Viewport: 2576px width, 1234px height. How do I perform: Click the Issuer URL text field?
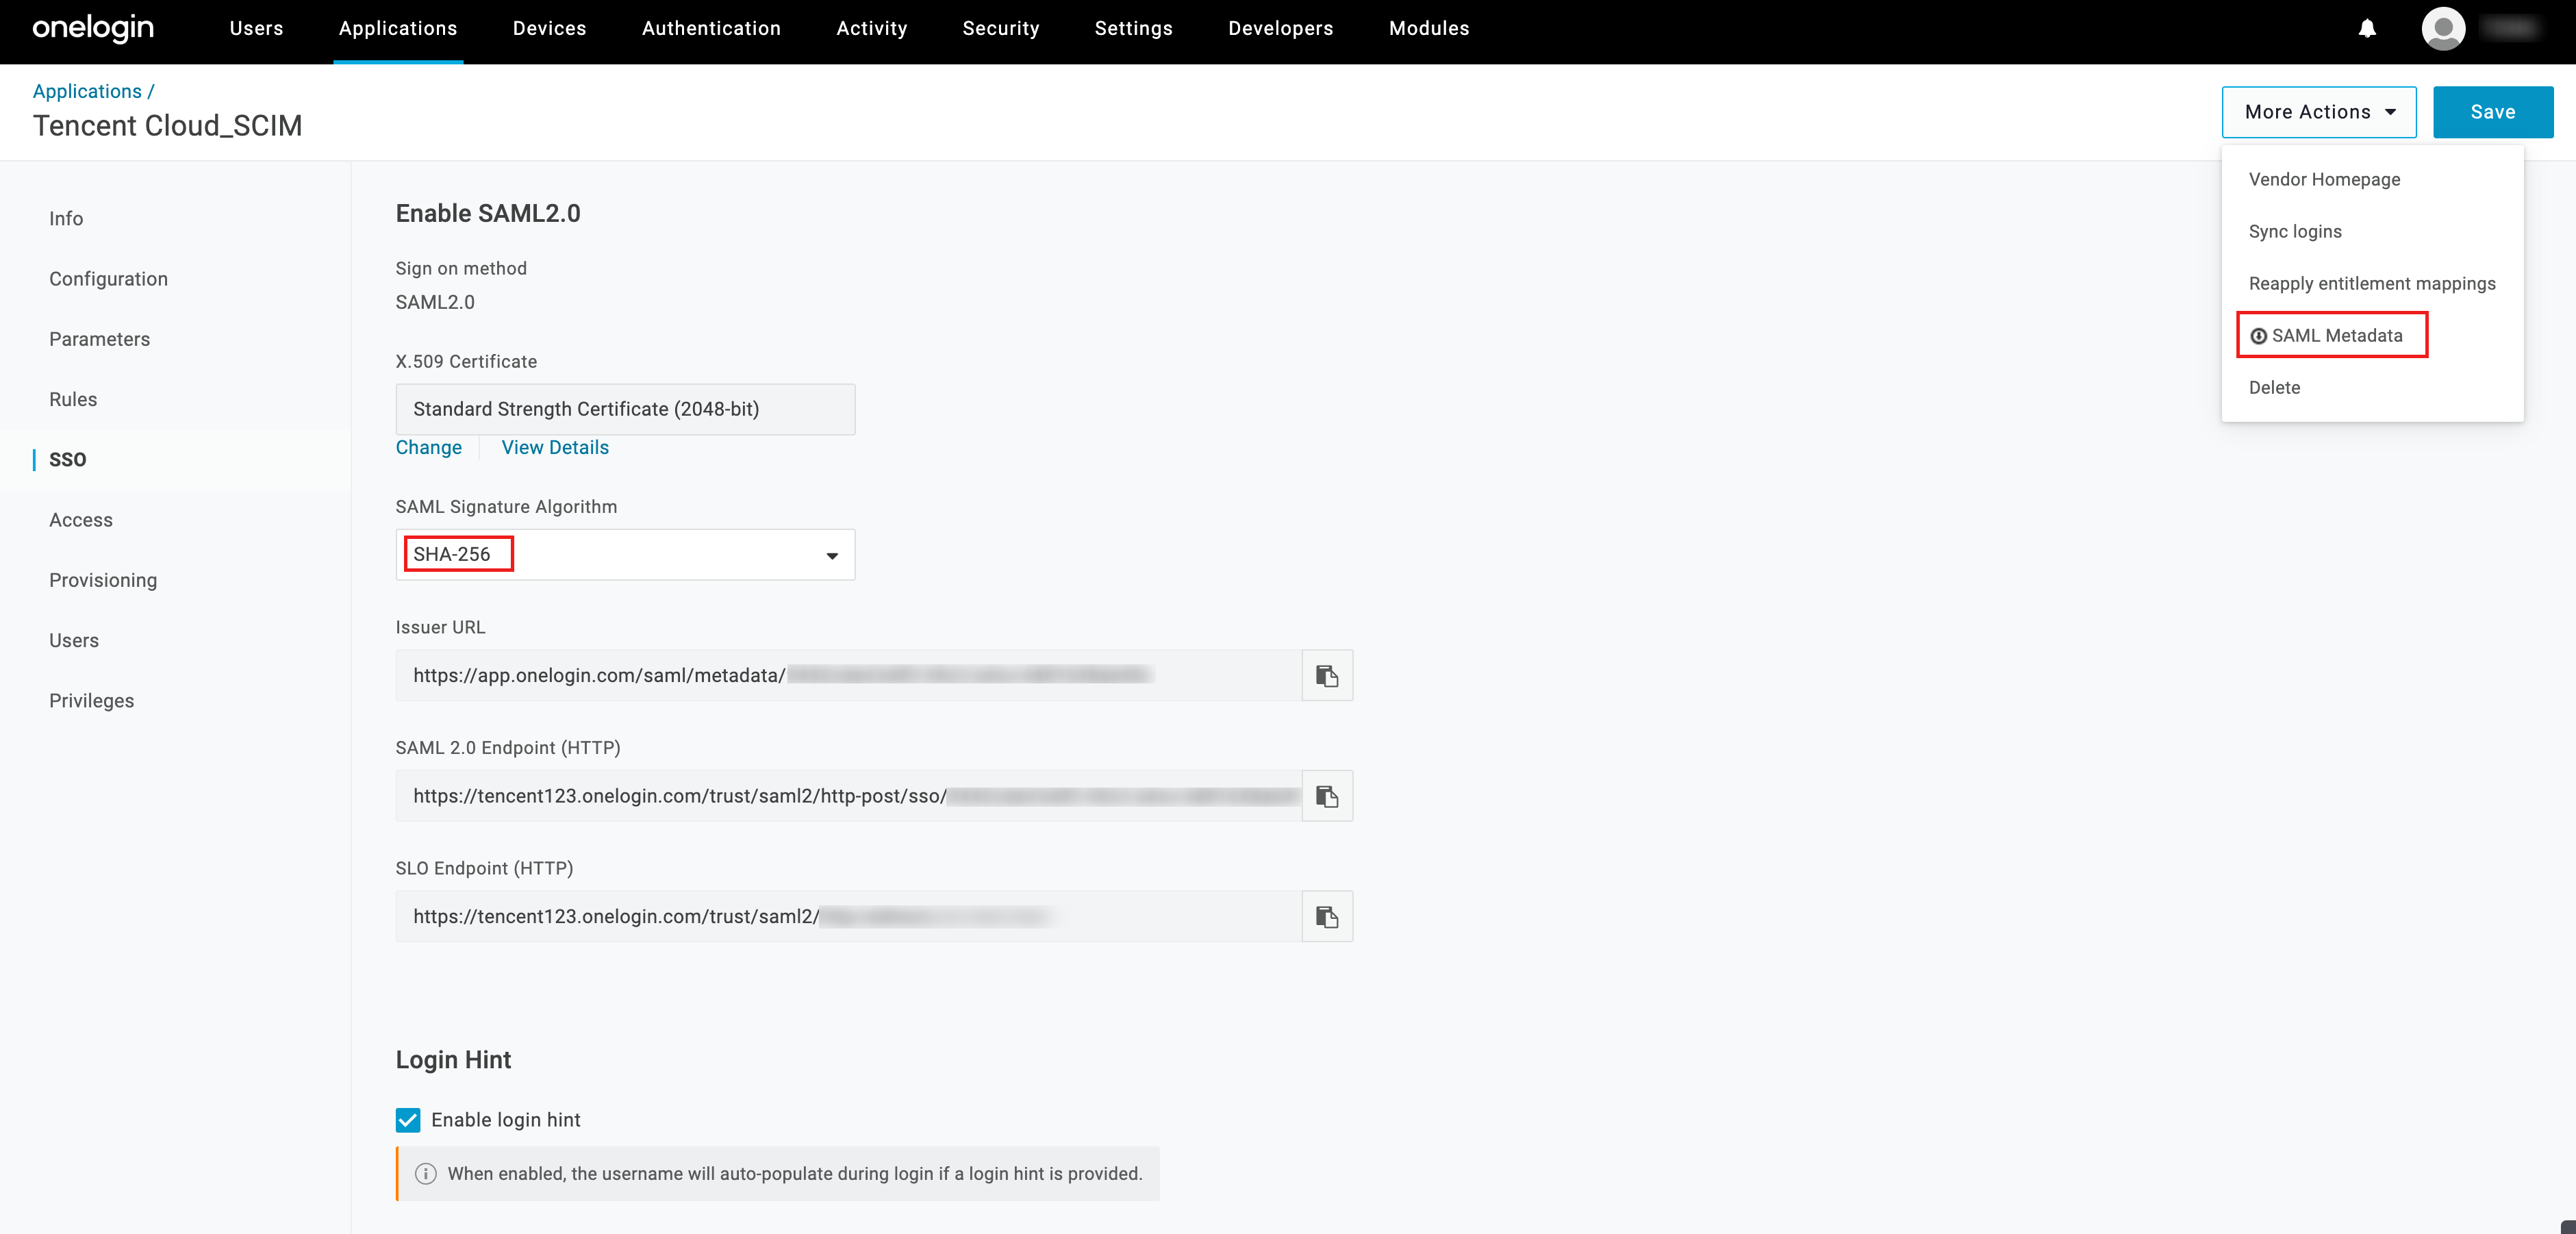coord(848,676)
